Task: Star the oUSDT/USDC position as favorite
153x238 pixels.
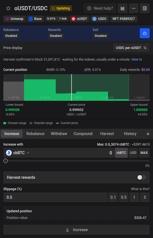Action: tap(8, 8)
